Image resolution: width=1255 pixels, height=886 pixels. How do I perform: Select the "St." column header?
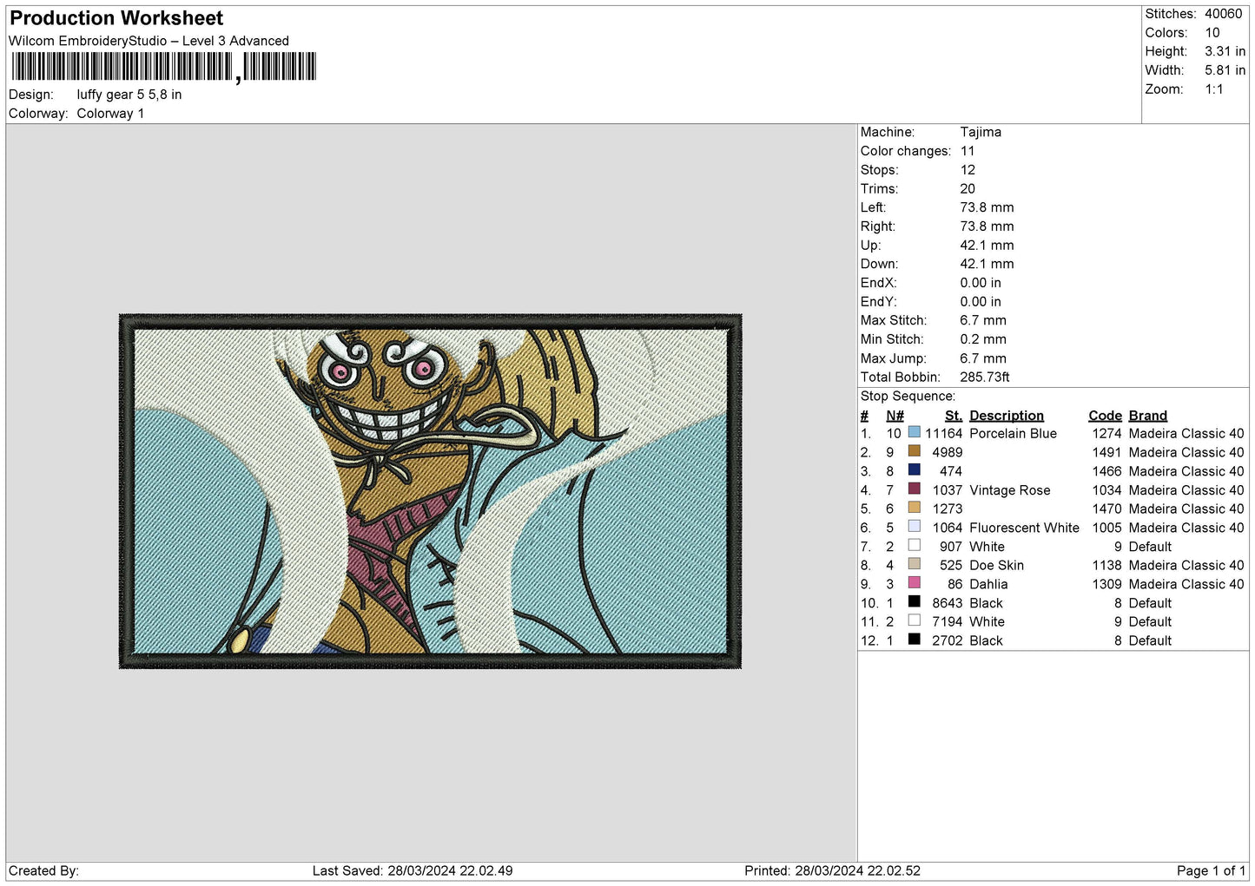[x=954, y=416]
